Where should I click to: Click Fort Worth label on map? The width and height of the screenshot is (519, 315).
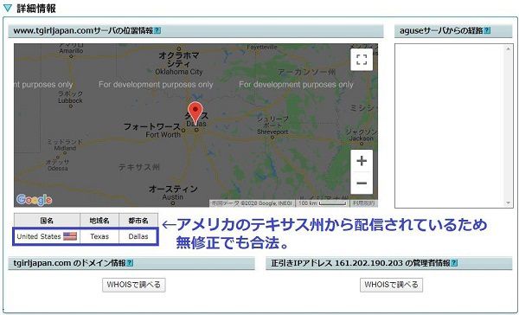(x=163, y=134)
